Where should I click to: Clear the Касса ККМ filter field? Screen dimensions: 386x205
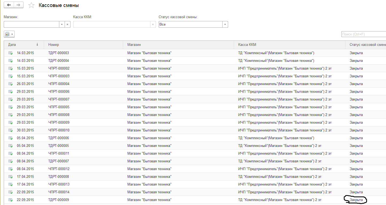pyautogui.click(x=153, y=24)
